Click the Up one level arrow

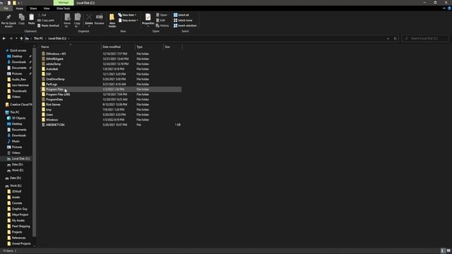(x=21, y=38)
